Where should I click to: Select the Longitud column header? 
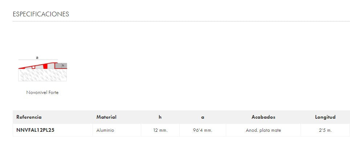[325, 117]
